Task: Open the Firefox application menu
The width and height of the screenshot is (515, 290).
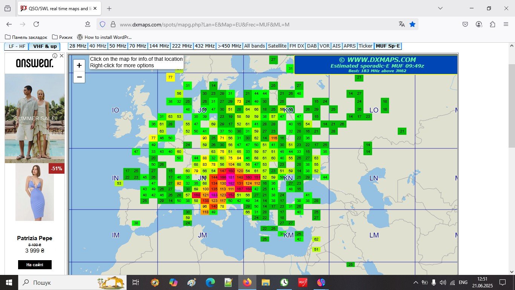Action: (506, 24)
